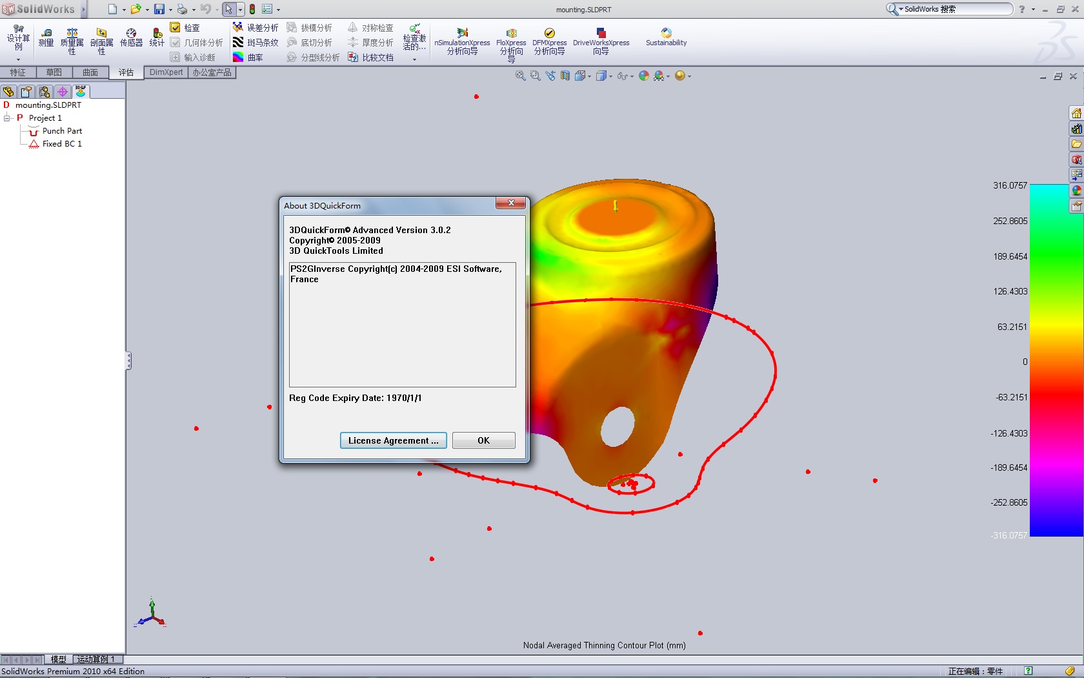Click the New document icon
The width and height of the screenshot is (1084, 678).
[x=112, y=9]
